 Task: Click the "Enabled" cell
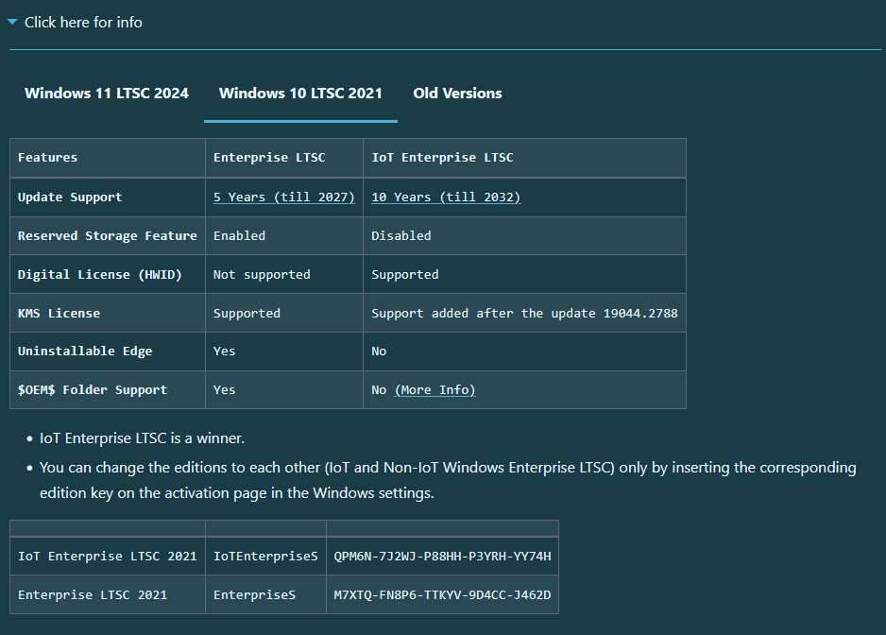pyautogui.click(x=284, y=236)
